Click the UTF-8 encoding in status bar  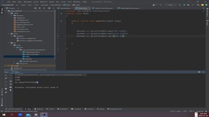coord(192,111)
